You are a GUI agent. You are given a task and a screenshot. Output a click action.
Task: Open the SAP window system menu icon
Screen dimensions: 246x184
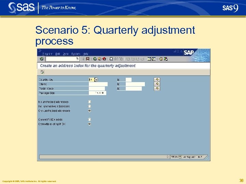tap(40, 50)
